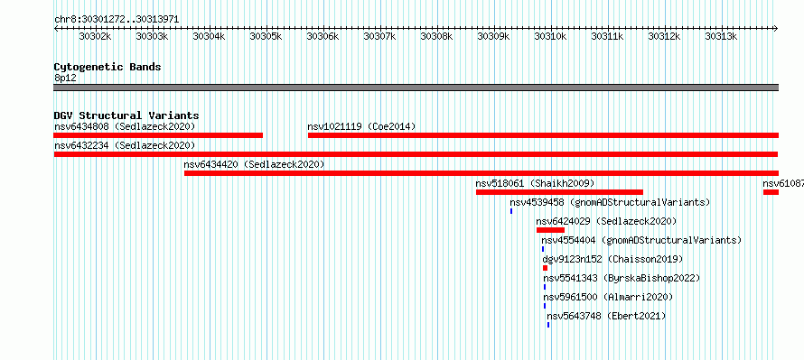
Task: Select the small red bar under nsv61087
Action: coord(771,192)
